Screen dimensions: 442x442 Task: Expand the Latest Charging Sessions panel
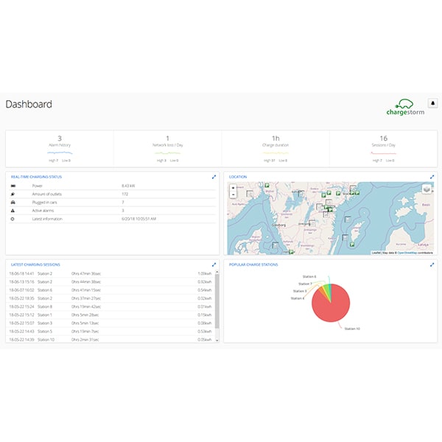click(x=214, y=264)
